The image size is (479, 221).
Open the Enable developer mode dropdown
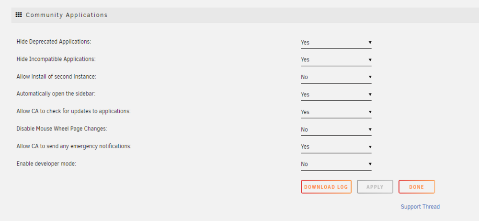coord(336,164)
